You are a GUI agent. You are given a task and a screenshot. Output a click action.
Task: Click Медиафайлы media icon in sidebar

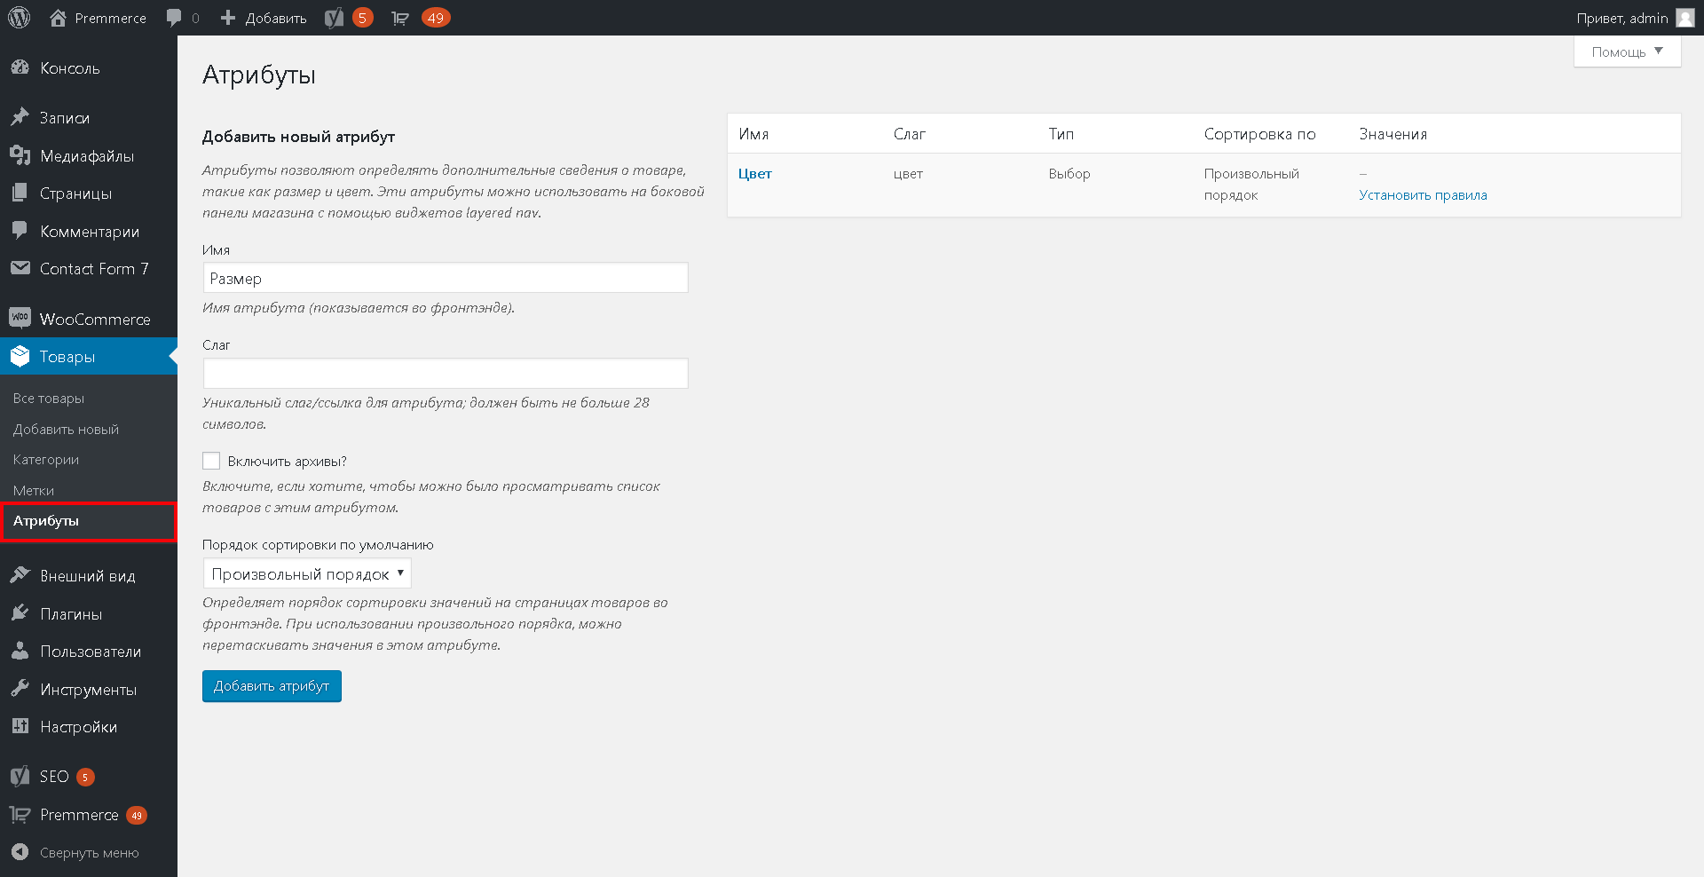coord(20,155)
